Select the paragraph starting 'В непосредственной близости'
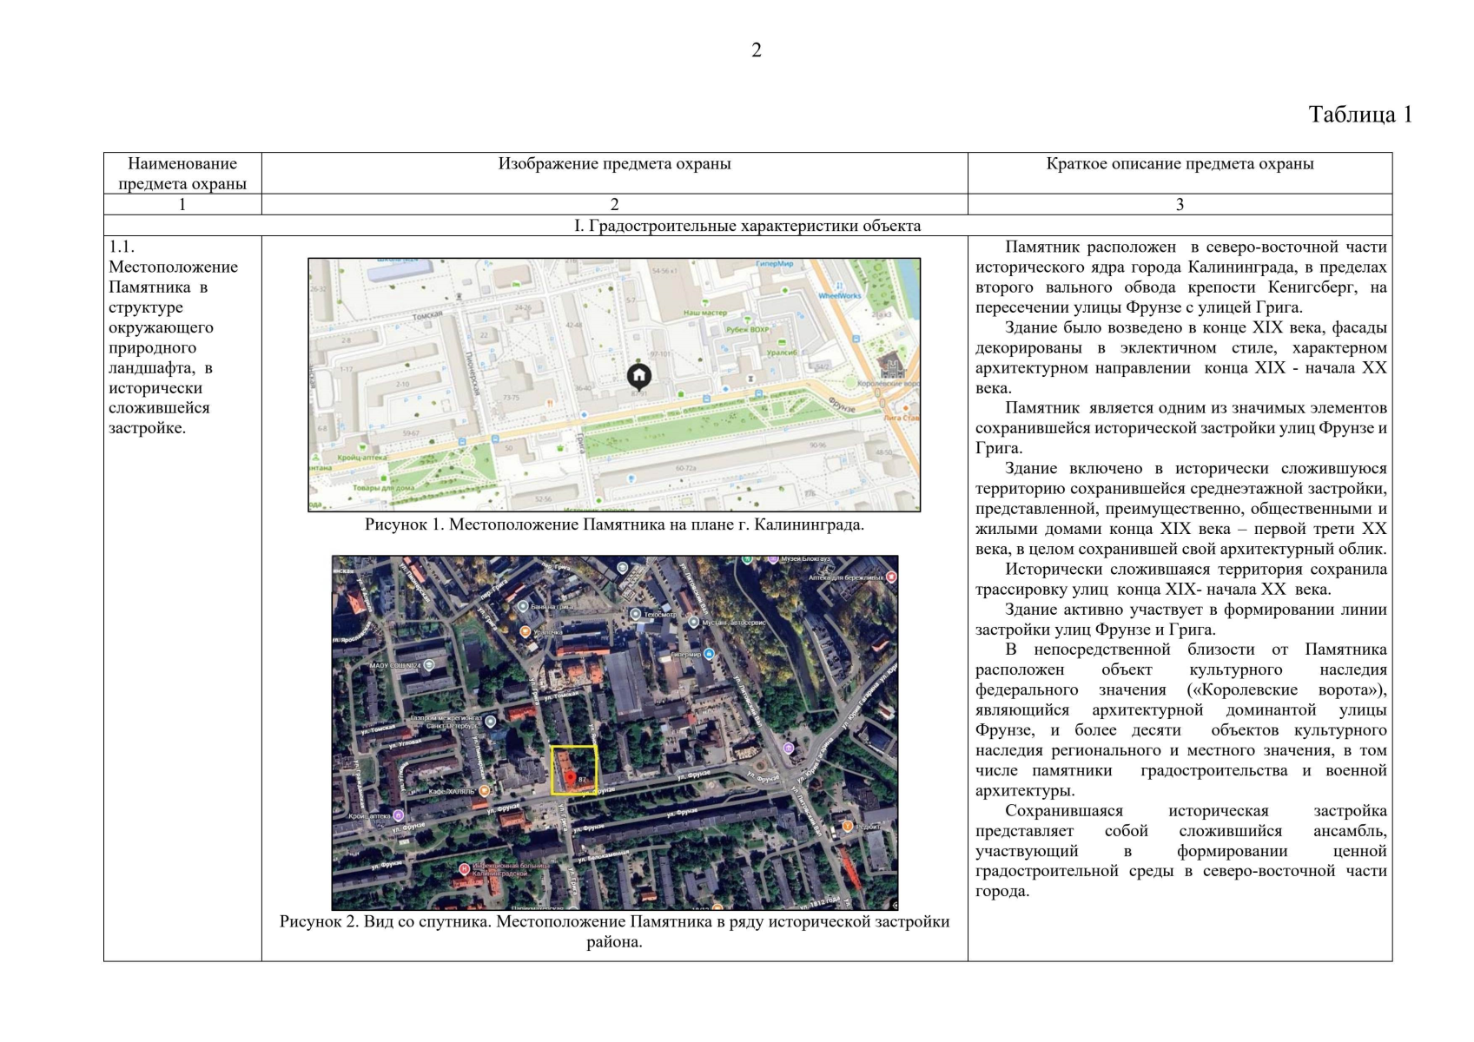This screenshot has height=1042, width=1474. (x=1181, y=720)
